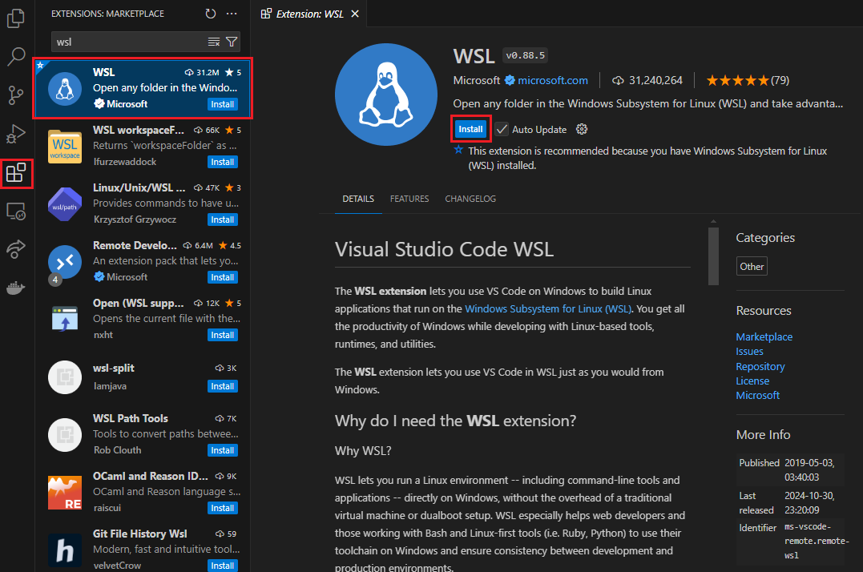Open the Issues resource link
This screenshot has width=863, height=572.
click(x=750, y=352)
